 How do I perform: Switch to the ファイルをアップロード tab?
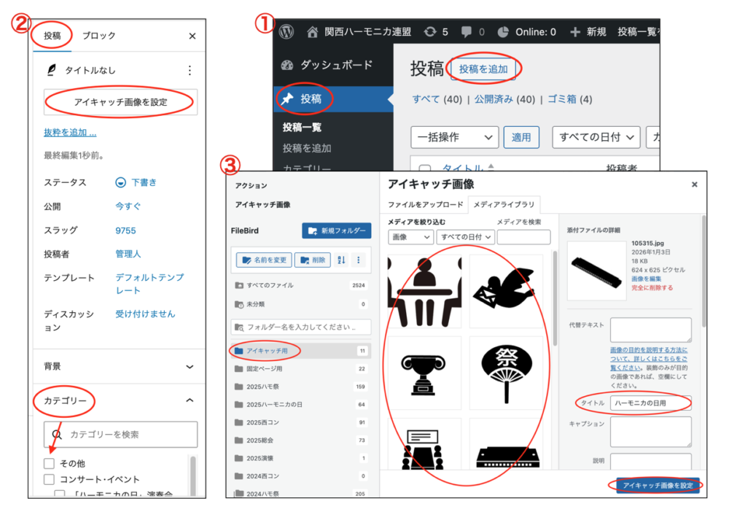coord(425,204)
